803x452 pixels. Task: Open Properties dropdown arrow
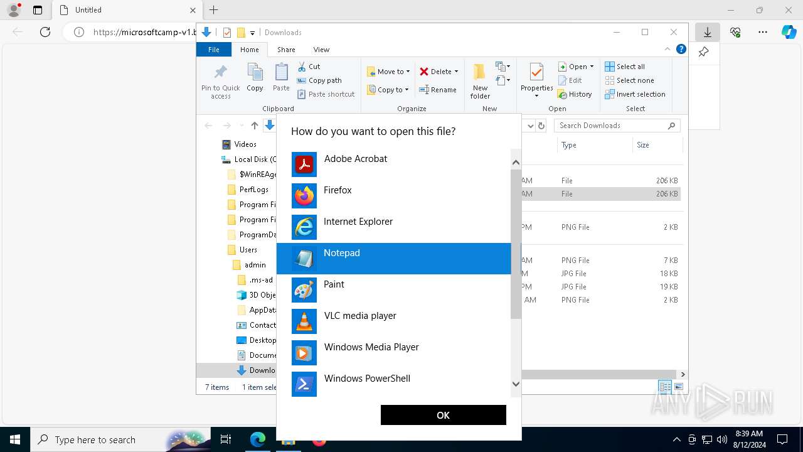point(536,96)
